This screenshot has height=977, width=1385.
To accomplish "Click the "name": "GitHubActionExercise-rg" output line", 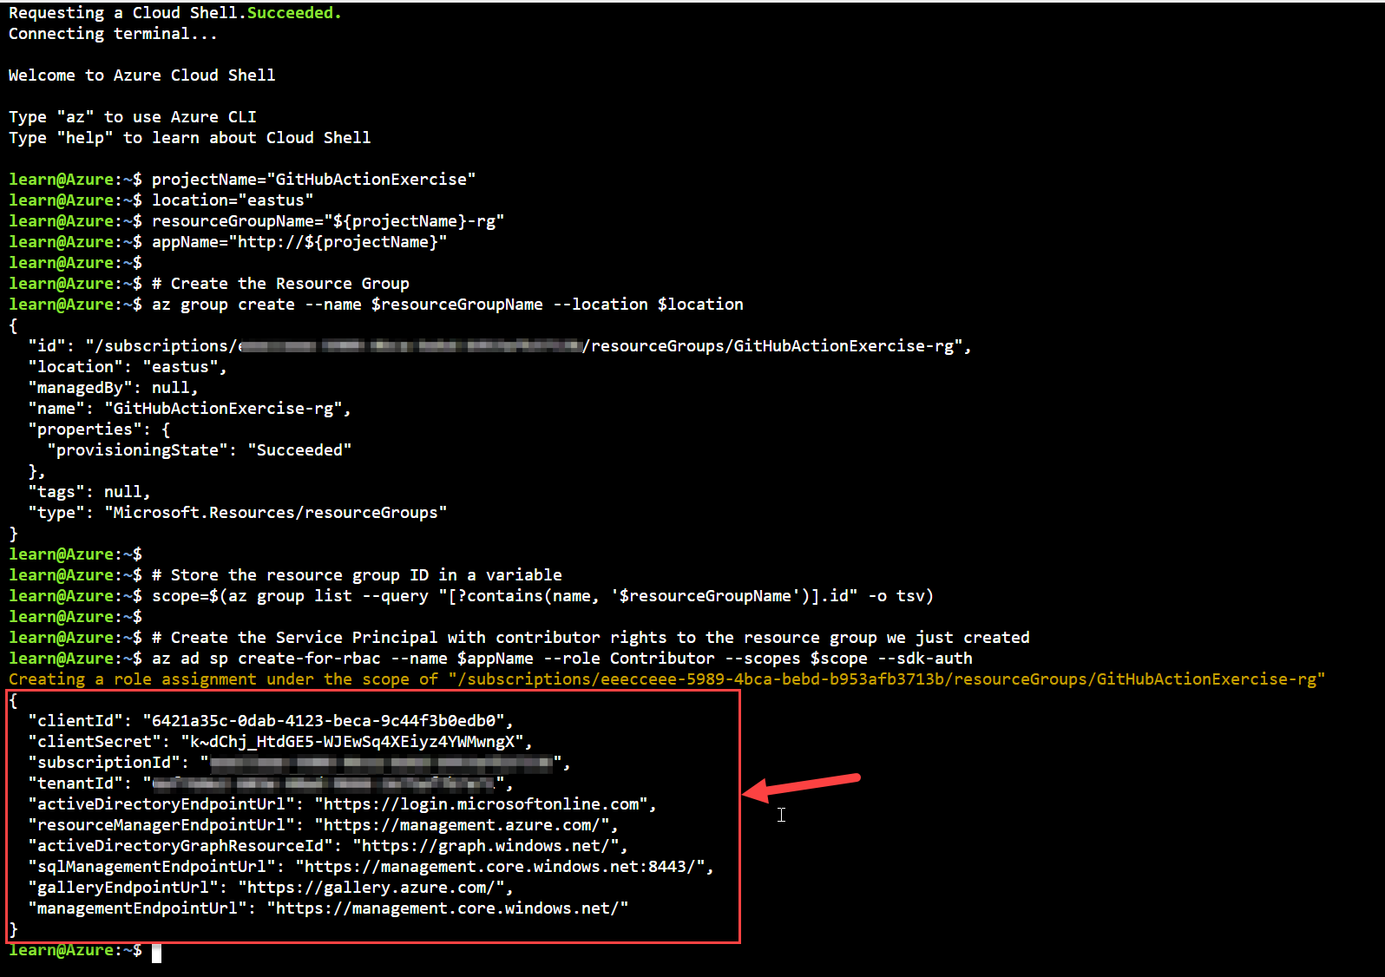I will coord(189,409).
